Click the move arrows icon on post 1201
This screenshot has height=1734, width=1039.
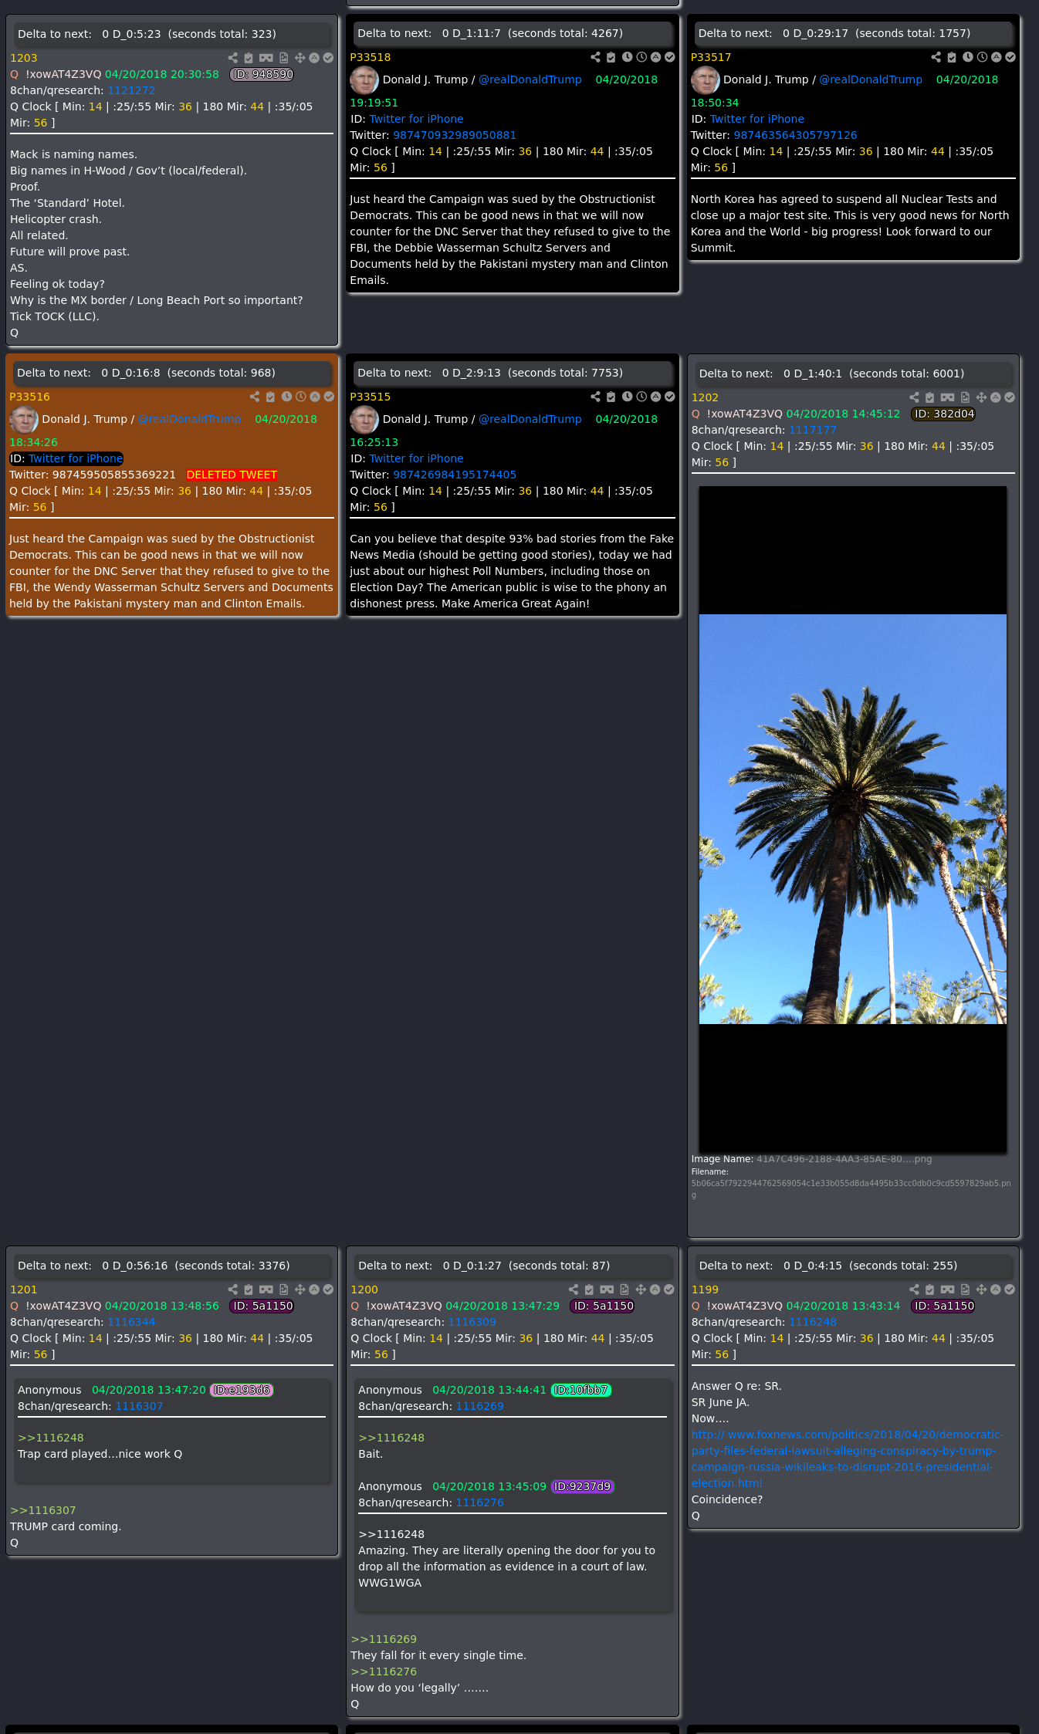click(x=300, y=1290)
